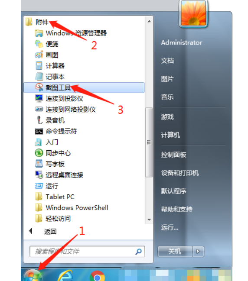The height and width of the screenshot is (281, 248).
Task: Open the Snipping Tool (截图工具) scissors icon
Action: click(x=39, y=87)
